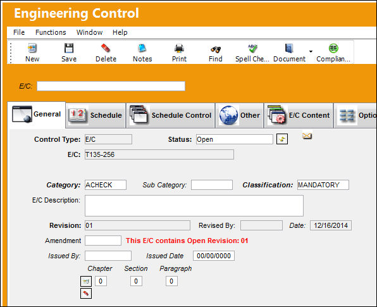Screen dimensions: 377x307
Task: Click the envelope mail icon
Action: point(307,136)
